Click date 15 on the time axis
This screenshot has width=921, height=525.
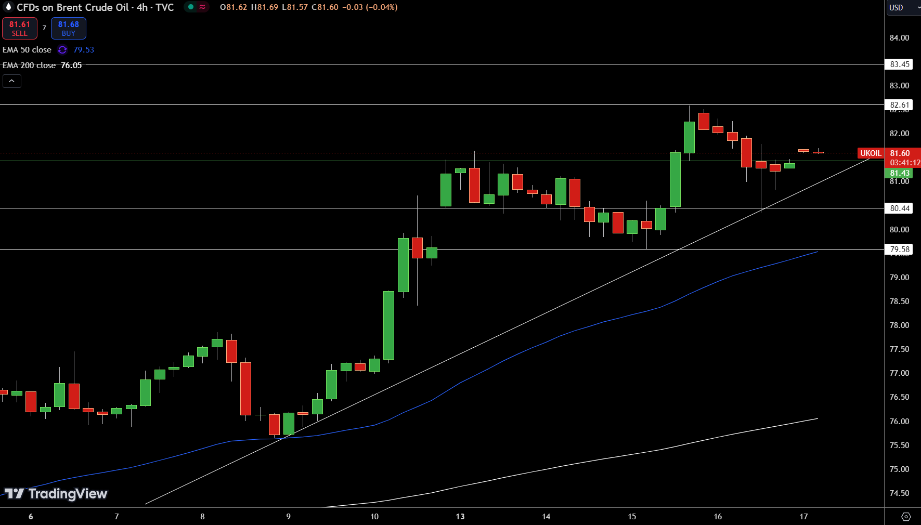[632, 517]
